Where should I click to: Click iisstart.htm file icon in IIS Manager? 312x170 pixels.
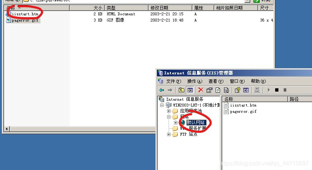click(226, 105)
